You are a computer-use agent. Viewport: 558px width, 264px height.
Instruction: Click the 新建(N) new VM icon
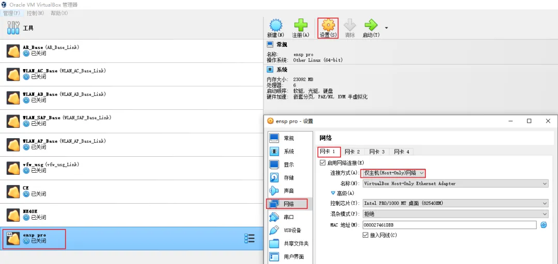pos(275,26)
